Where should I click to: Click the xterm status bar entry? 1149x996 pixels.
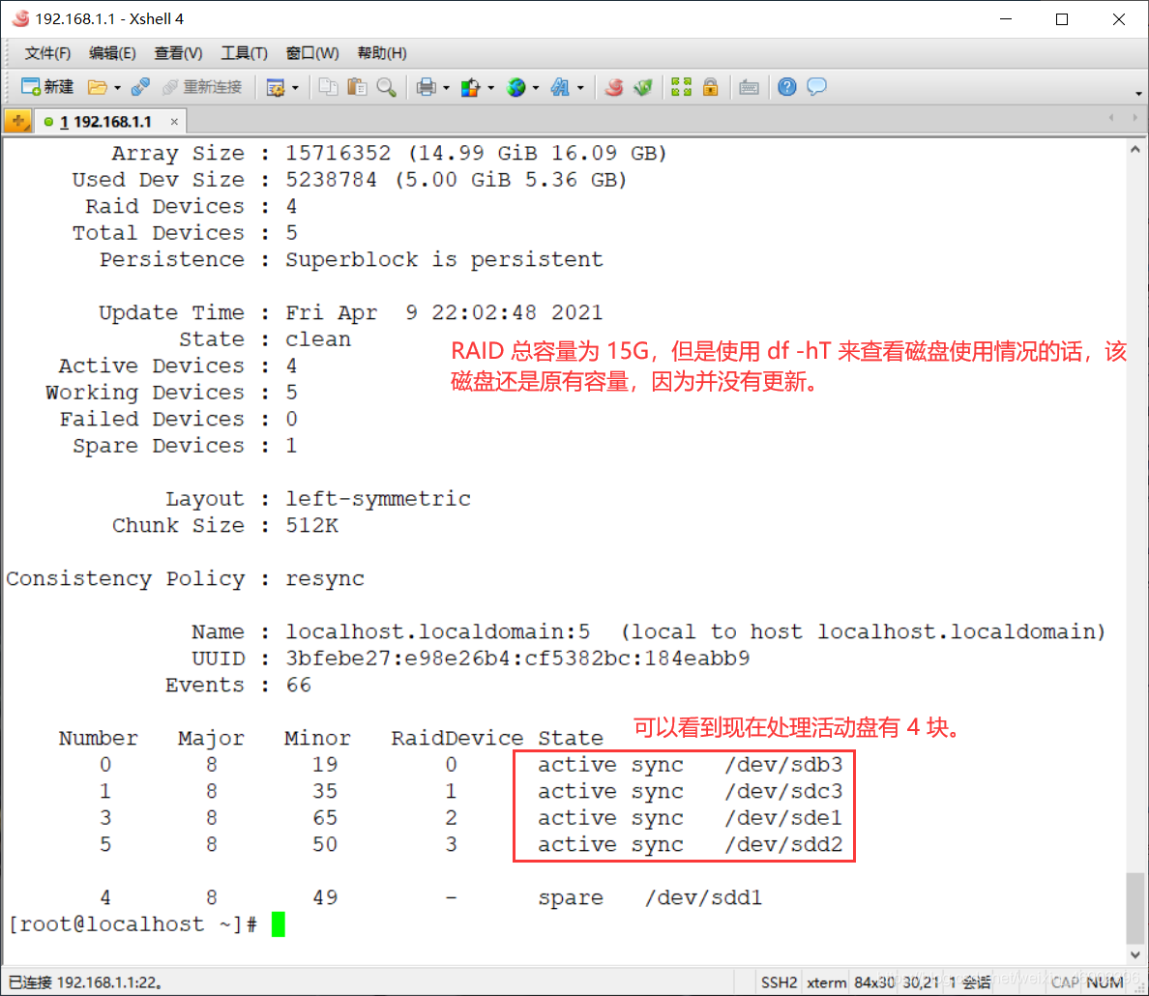click(x=827, y=982)
